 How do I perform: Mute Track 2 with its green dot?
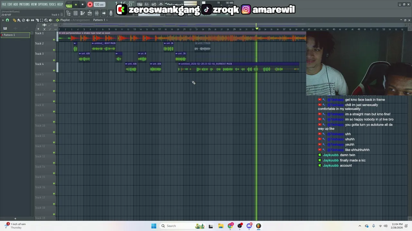[x=54, y=50]
